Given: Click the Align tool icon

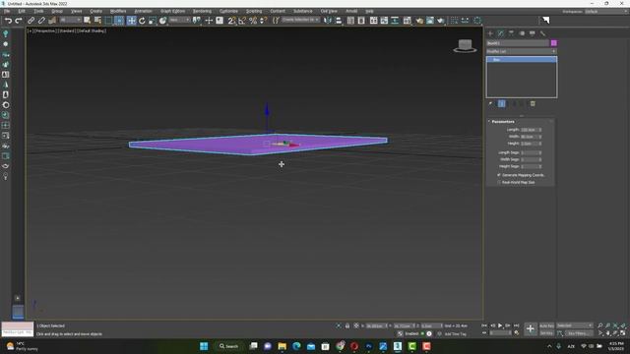Looking at the screenshot, I should [x=339, y=20].
